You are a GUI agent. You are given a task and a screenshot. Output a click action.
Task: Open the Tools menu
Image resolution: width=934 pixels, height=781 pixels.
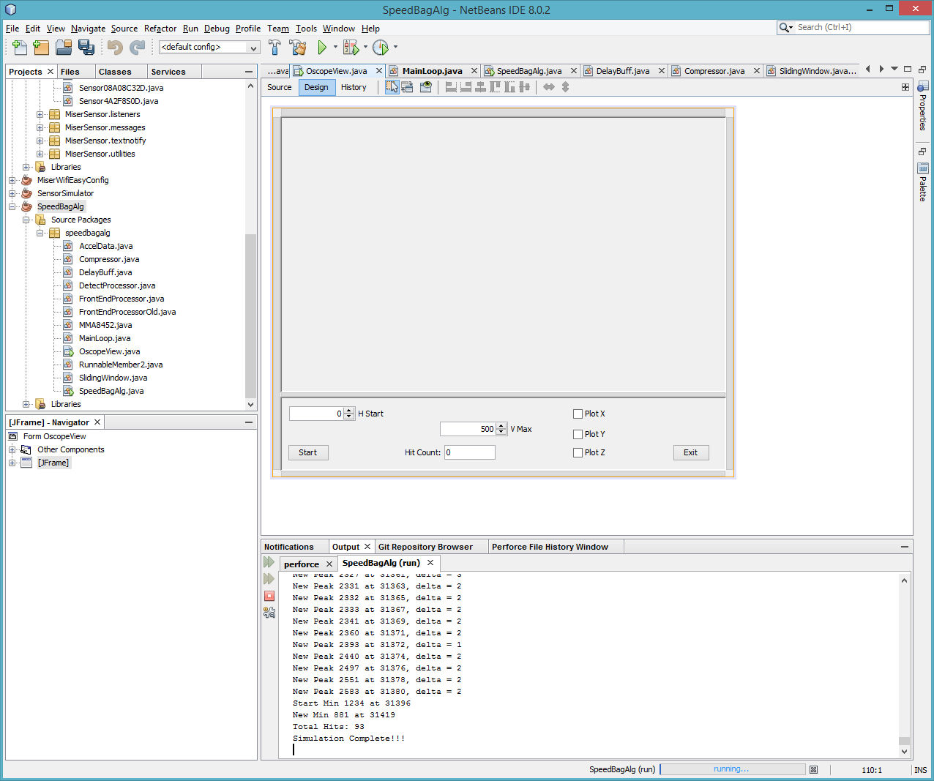click(x=306, y=29)
